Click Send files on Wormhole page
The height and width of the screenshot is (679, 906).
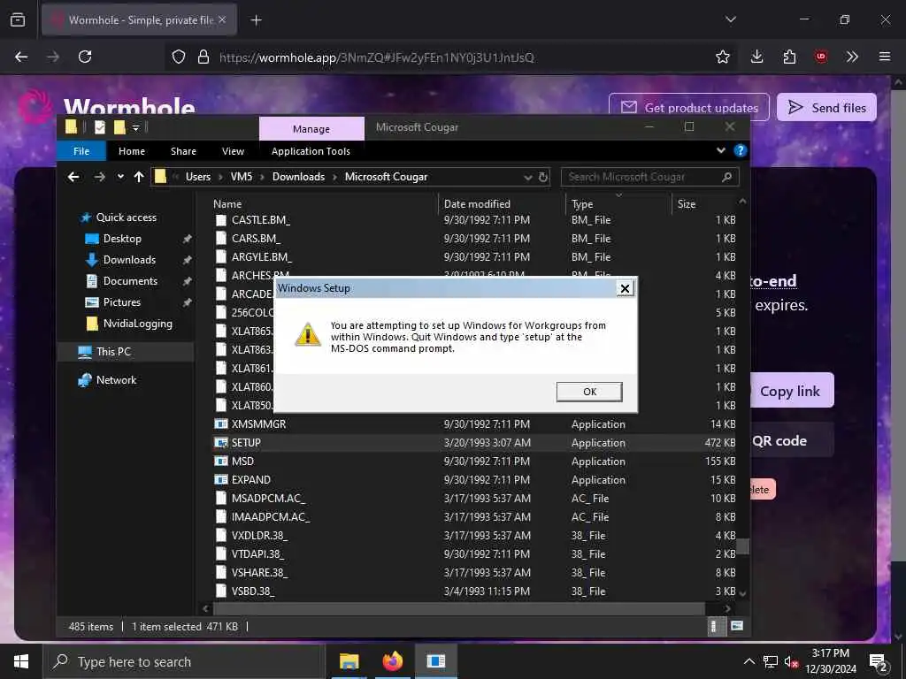coord(827,107)
